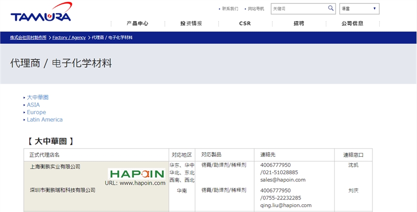This screenshot has width=417, height=212.
Task: Go to Factory / Agency breadcrumb
Action: [69, 38]
